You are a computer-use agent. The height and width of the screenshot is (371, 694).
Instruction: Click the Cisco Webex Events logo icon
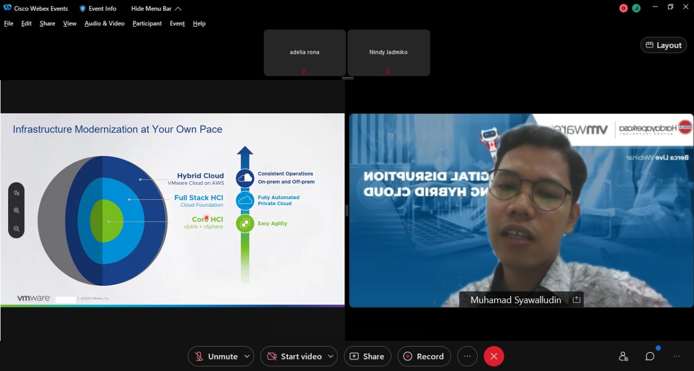click(x=8, y=8)
